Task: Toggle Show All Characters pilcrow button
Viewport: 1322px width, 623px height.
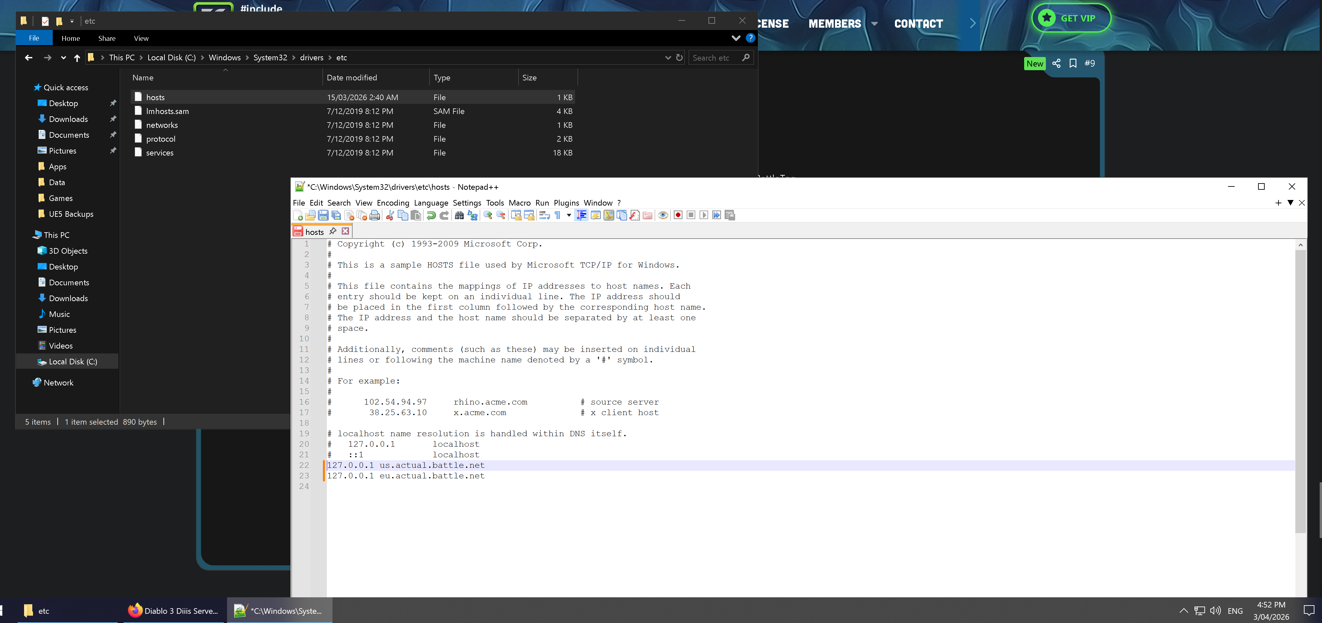Action: (558, 215)
